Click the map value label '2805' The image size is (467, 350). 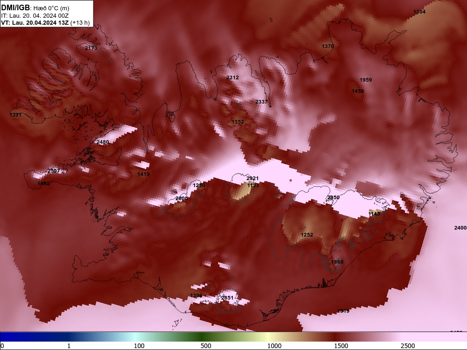pos(182,198)
